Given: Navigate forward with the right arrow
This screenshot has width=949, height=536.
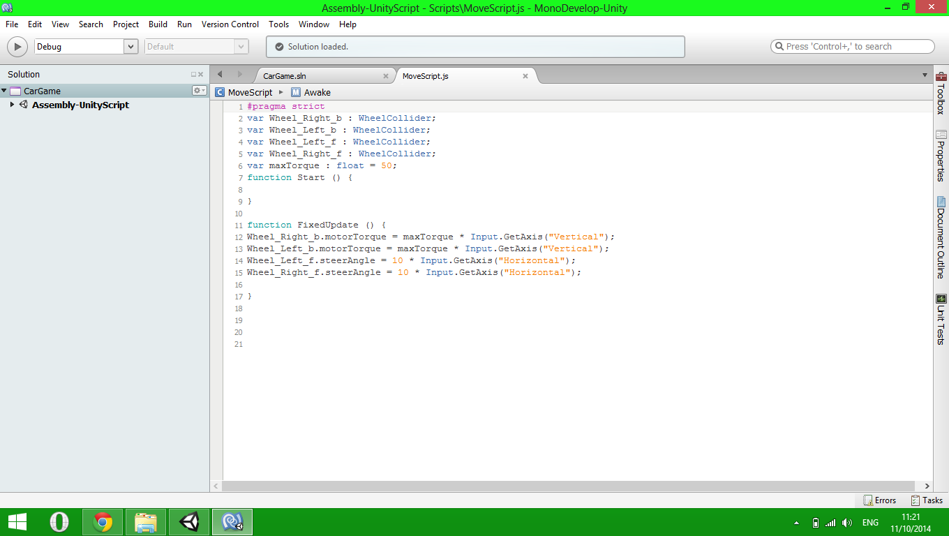Looking at the screenshot, I should tap(239, 74).
